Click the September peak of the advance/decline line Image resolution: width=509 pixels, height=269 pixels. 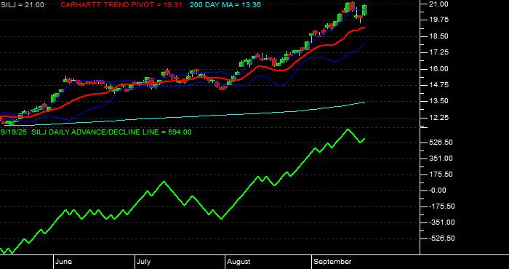pyautogui.click(x=348, y=129)
